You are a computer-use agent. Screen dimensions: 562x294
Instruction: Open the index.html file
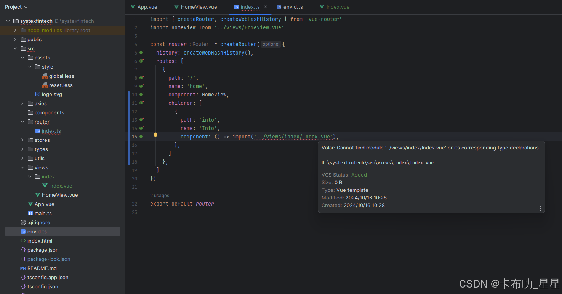pyautogui.click(x=40, y=241)
